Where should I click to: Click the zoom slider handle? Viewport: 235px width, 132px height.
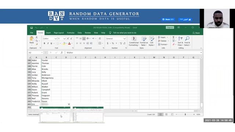tap(185, 114)
